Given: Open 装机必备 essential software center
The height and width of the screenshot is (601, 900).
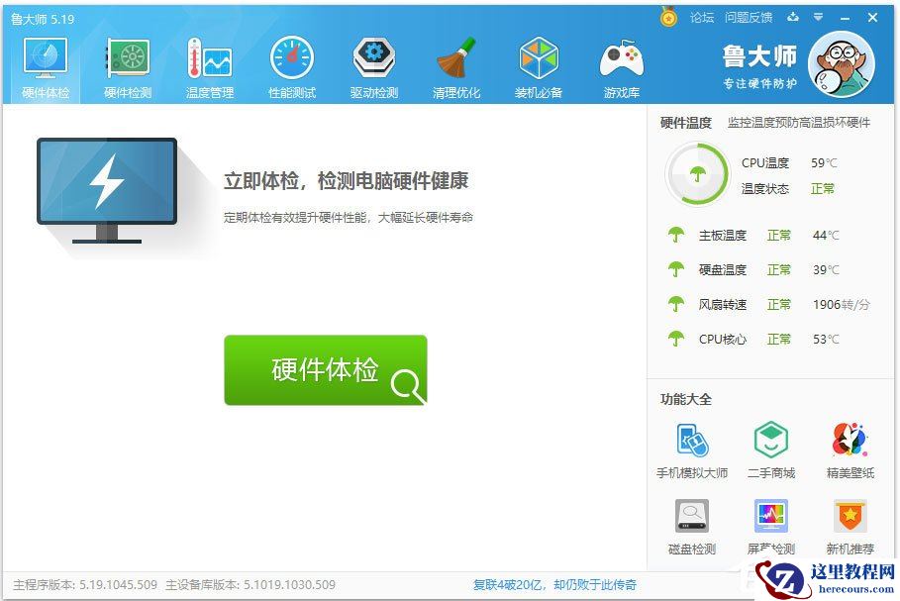Looking at the screenshot, I should [x=539, y=64].
